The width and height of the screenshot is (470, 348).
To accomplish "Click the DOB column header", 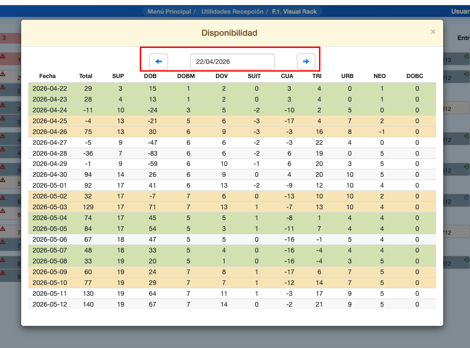I will pyautogui.click(x=150, y=76).
